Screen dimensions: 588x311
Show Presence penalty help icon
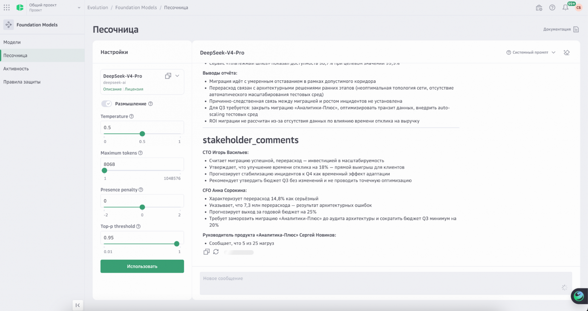(x=141, y=190)
